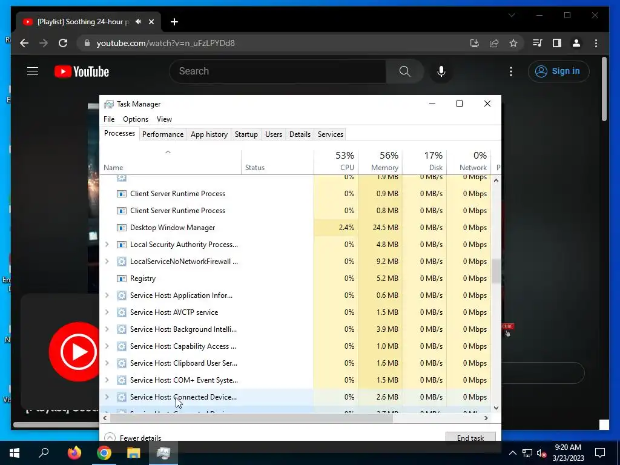Screen dimensions: 620x465
Task: Reload the YouTube page
Action: pos(63,43)
